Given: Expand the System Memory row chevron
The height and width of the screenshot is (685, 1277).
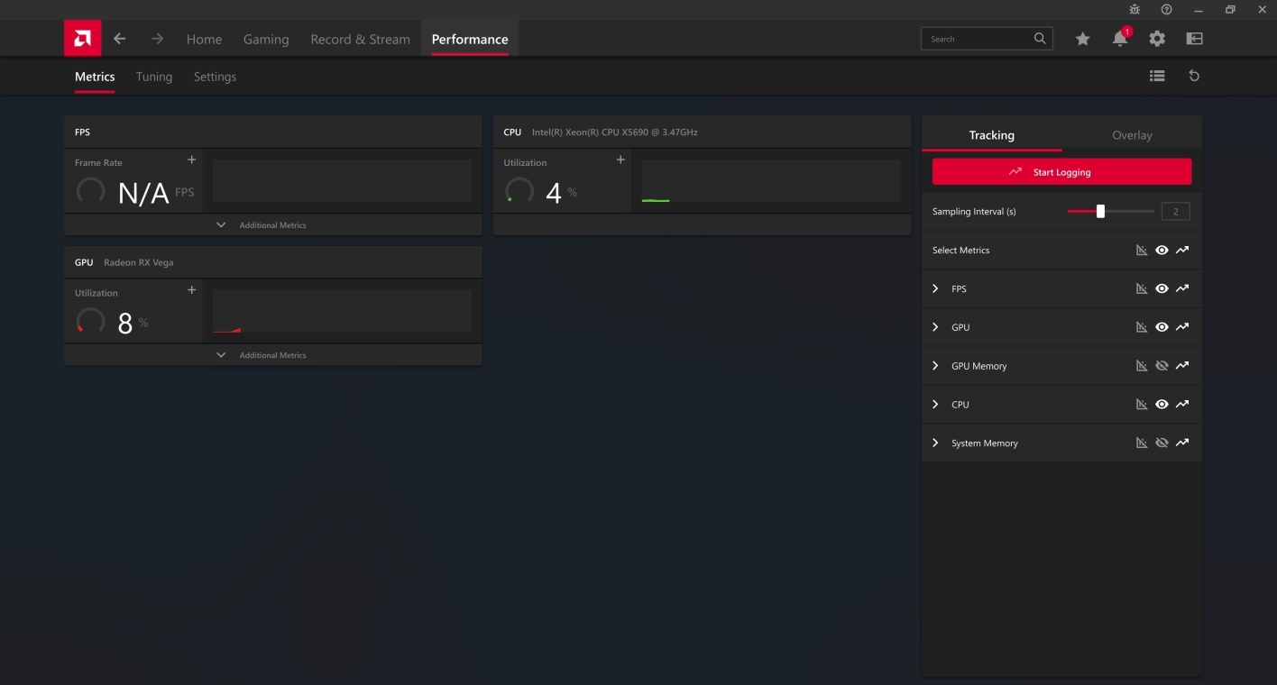Looking at the screenshot, I should (935, 443).
